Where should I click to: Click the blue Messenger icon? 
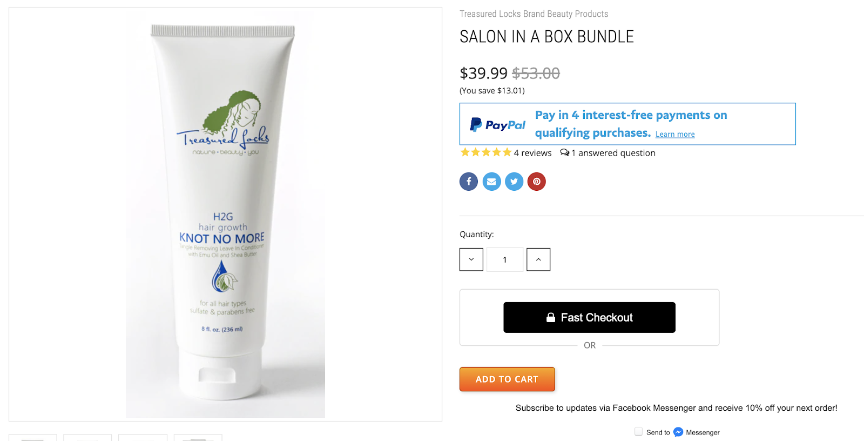coord(678,432)
